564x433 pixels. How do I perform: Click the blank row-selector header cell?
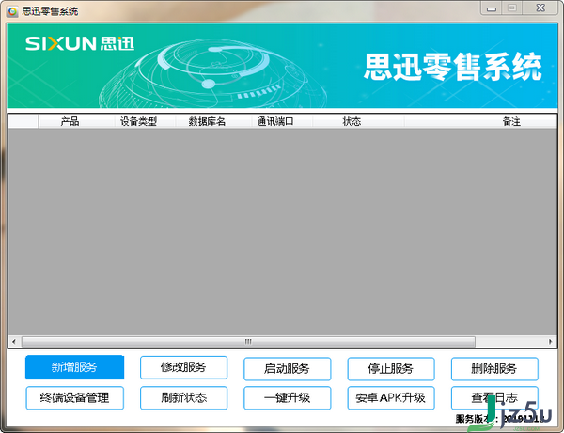23,121
